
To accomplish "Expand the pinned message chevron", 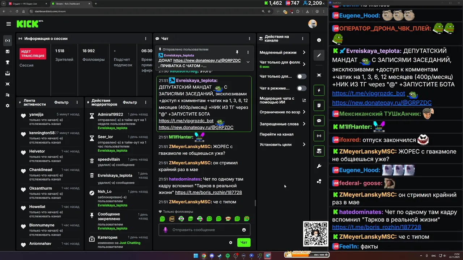I will (248, 62).
